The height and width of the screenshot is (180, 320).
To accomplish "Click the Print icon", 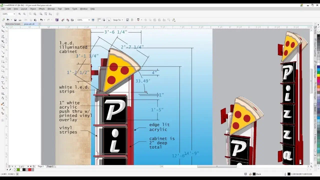I will (20, 20).
